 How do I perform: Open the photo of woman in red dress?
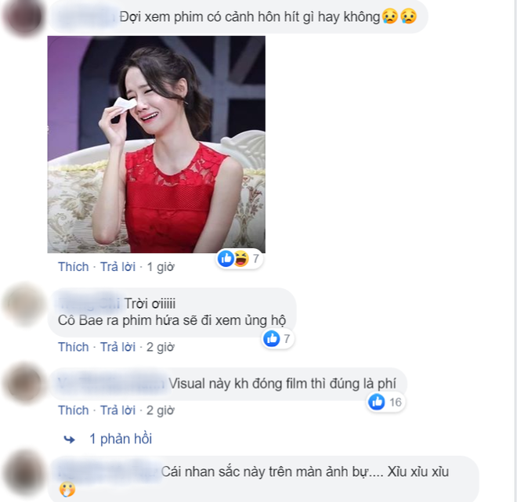tap(157, 144)
